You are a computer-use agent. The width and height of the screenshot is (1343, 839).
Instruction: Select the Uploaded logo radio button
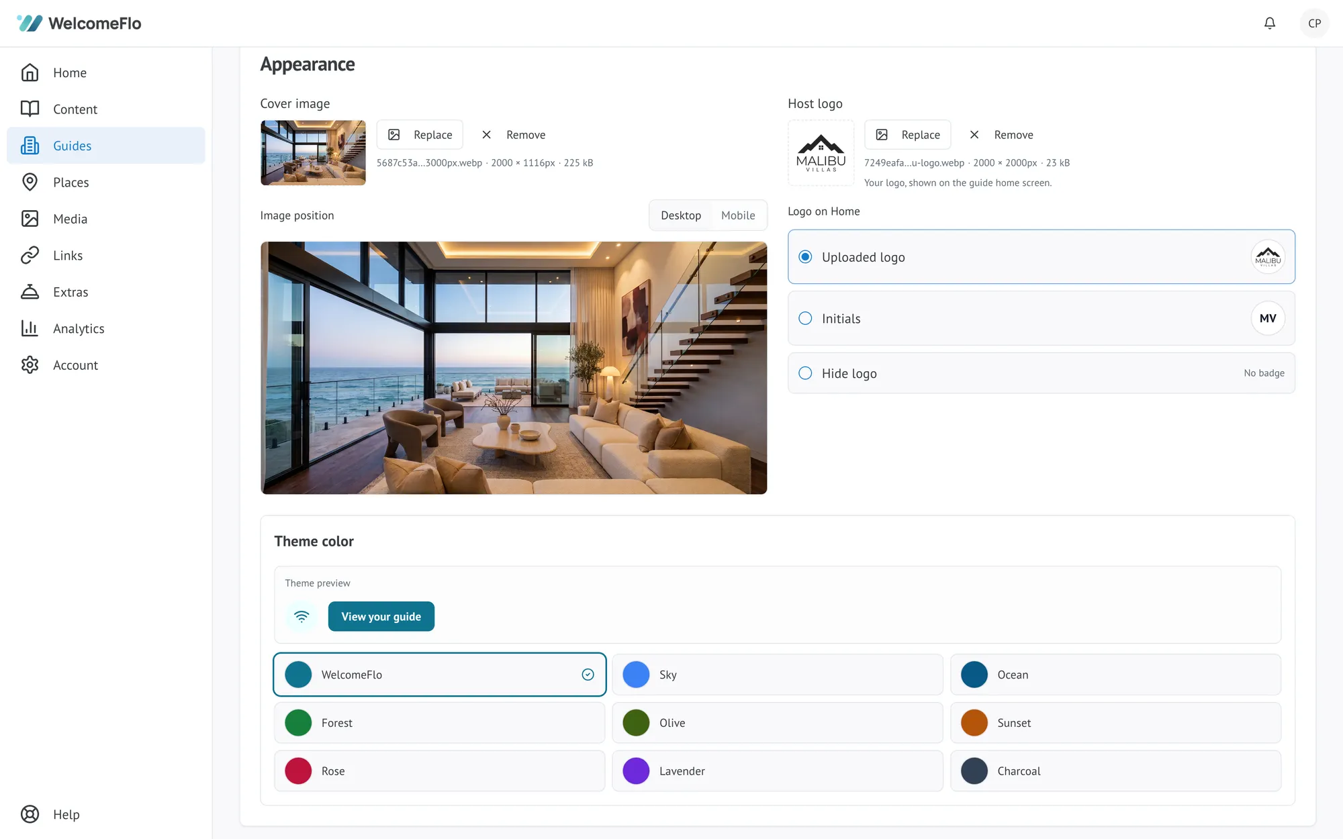(x=805, y=257)
